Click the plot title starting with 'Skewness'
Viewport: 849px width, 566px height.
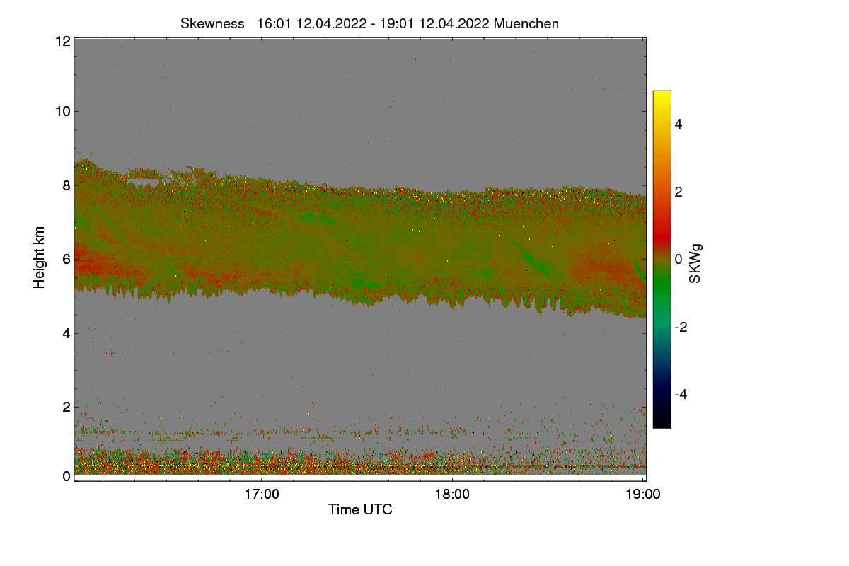coord(369,23)
